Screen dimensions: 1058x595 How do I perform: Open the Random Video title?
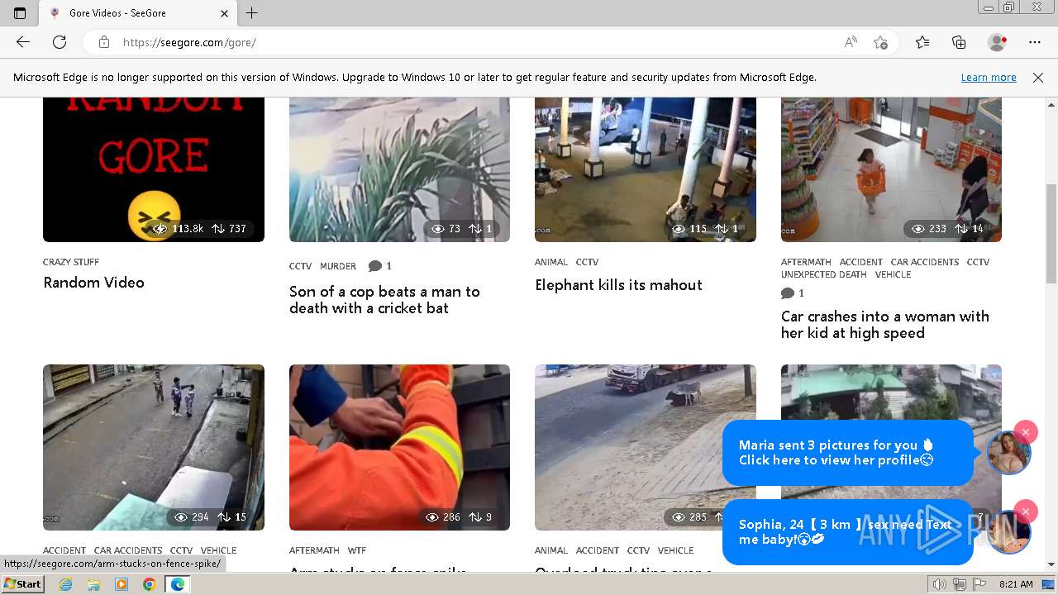point(93,283)
